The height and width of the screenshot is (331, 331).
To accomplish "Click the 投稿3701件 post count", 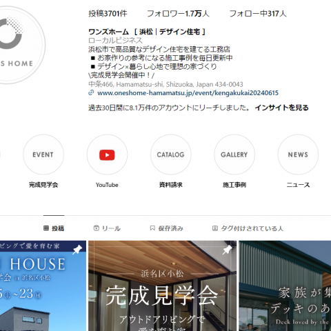I will [108, 14].
